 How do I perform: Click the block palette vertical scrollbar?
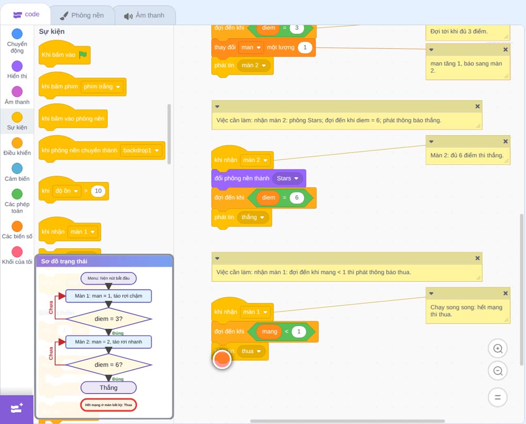pos(169,134)
